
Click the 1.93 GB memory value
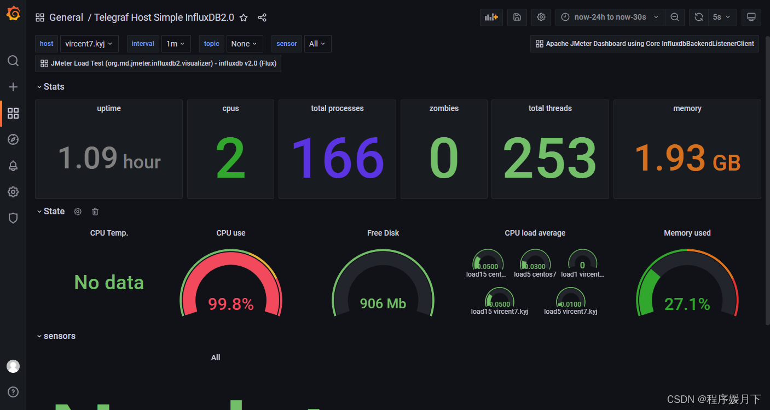[x=687, y=158]
